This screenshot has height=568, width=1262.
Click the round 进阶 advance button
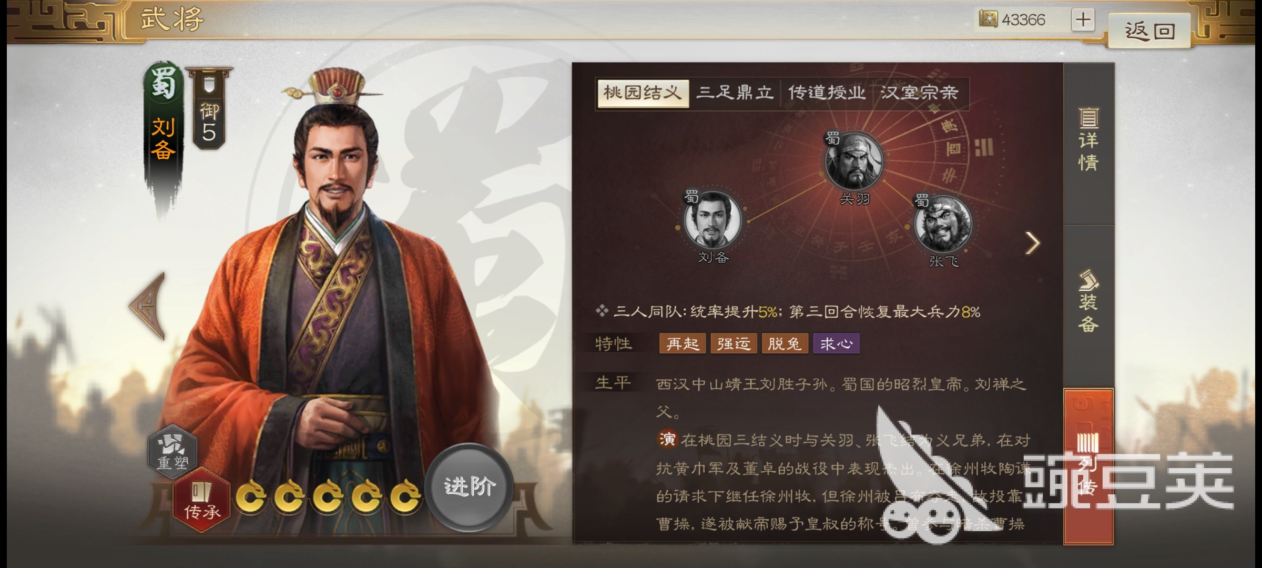pyautogui.click(x=470, y=487)
